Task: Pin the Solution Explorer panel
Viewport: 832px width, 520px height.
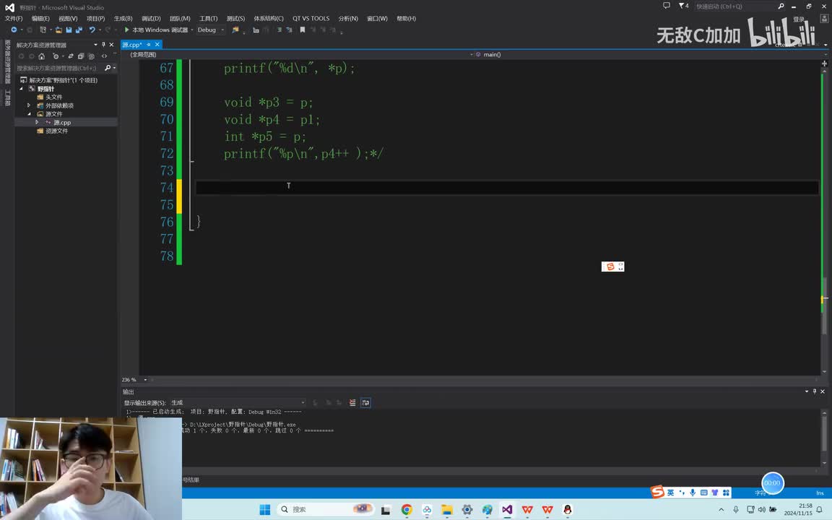Action: (103, 45)
